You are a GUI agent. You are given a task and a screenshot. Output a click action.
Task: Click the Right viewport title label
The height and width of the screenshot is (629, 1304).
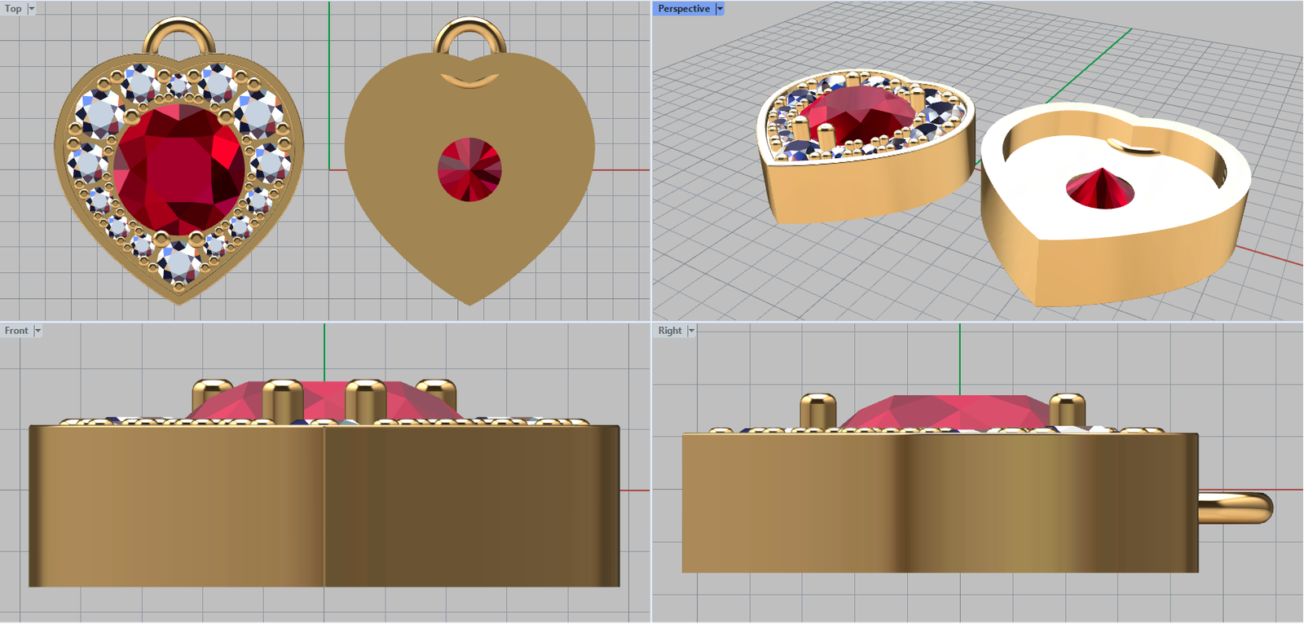(x=669, y=331)
